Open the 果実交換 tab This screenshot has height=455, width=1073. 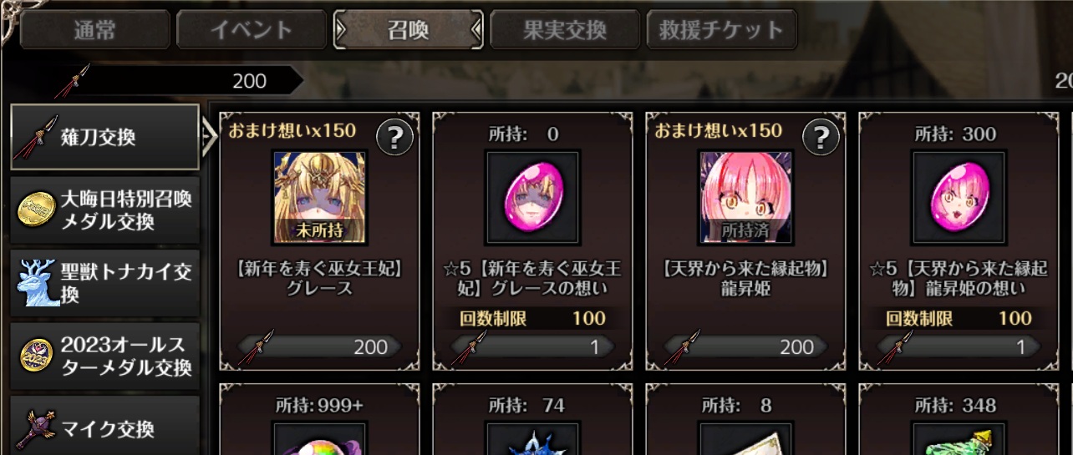(x=565, y=31)
